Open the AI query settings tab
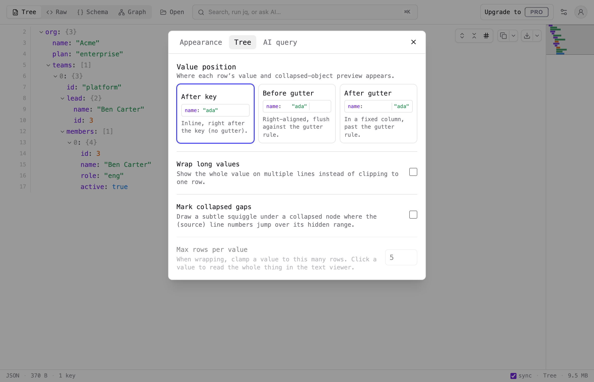Image resolution: width=594 pixels, height=382 pixels. (280, 42)
